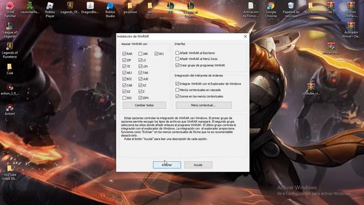Close the Instalación de WinRAR dialog
364x205 pixels.
[245, 36]
